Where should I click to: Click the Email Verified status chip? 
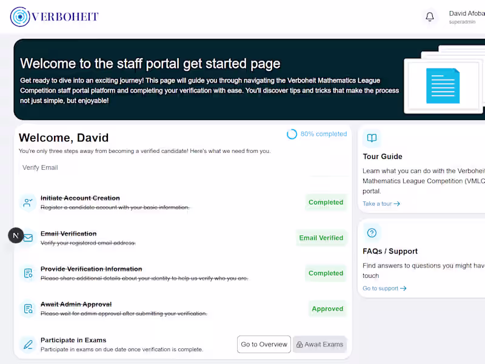[x=321, y=237]
